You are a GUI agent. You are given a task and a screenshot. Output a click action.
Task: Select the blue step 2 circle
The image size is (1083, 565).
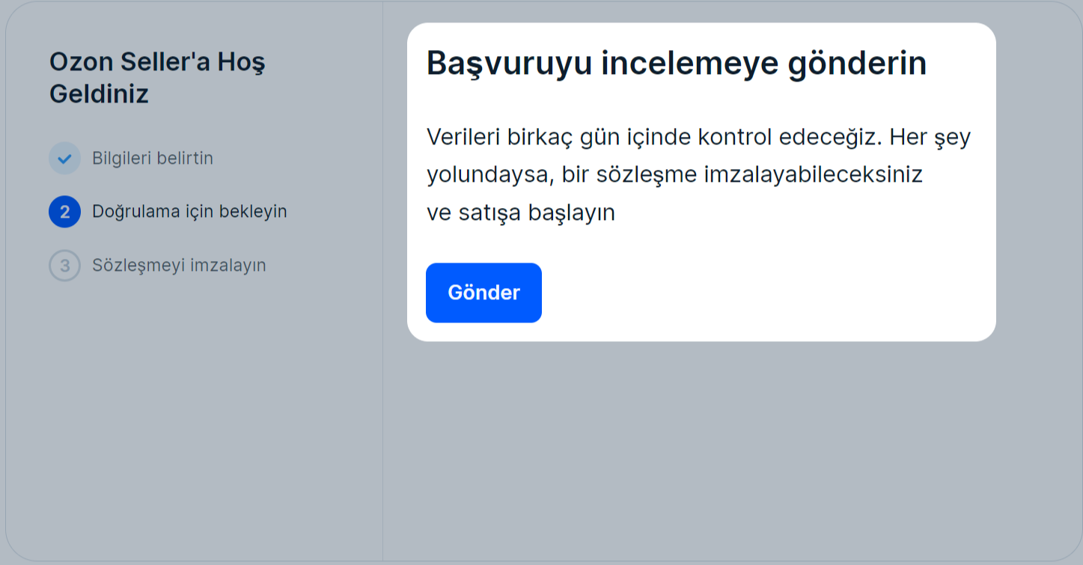coord(64,212)
